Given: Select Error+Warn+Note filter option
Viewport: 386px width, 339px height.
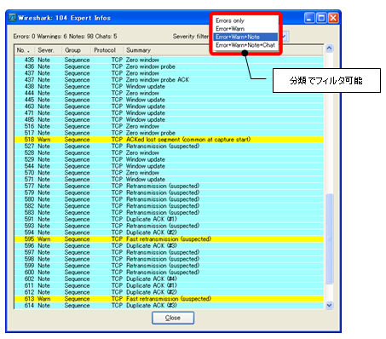Looking at the screenshot, I should [x=245, y=37].
